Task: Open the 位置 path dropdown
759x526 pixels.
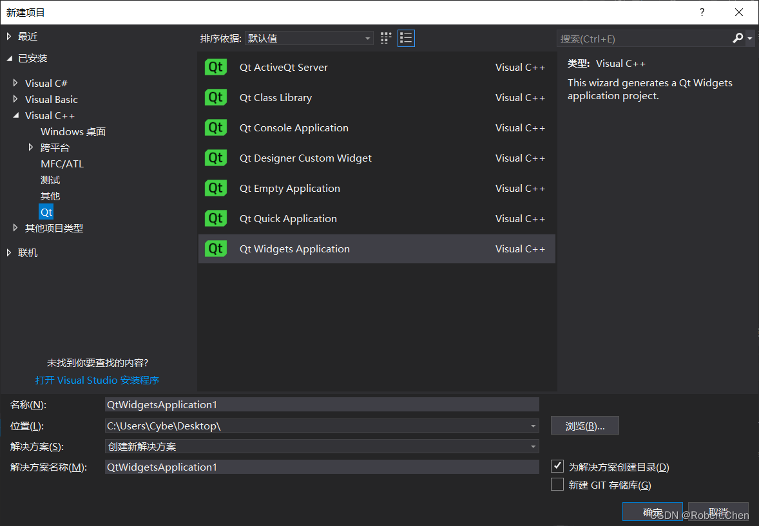Action: [x=533, y=426]
